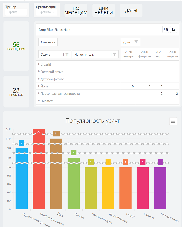This screenshot has height=227, width=182.
Task: Click the Исполнитель row field header
Action: coord(95,54)
